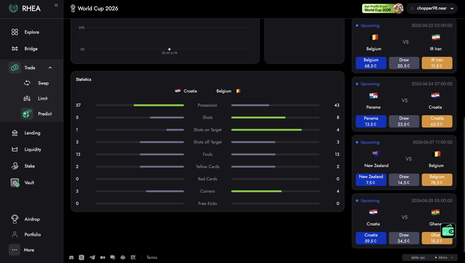Click the More three-dots icon
465x263 pixels.
[15, 250]
